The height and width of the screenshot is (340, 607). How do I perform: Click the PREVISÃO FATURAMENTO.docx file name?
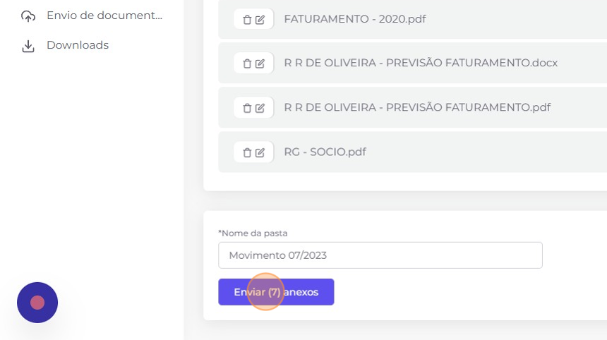421,63
